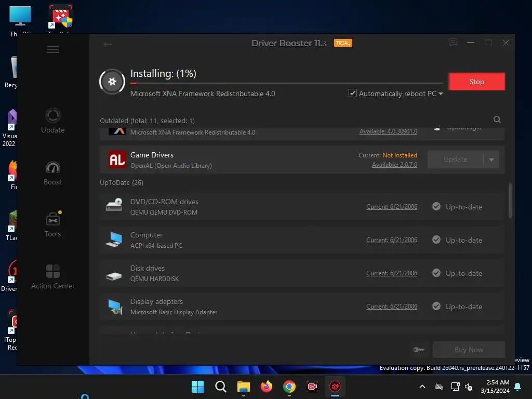The image size is (532, 399).
Task: Open the search magnifier in driver list
Action: pyautogui.click(x=497, y=119)
